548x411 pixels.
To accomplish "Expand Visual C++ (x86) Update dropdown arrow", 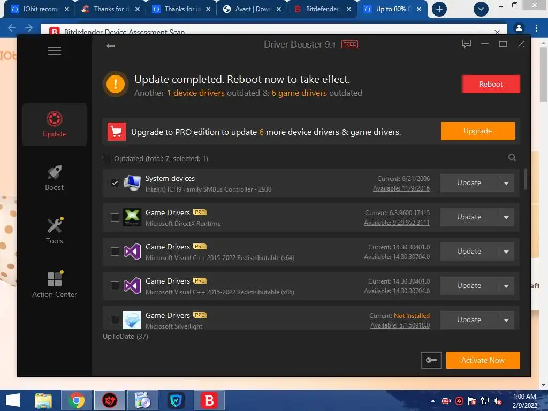I will 506,286.
